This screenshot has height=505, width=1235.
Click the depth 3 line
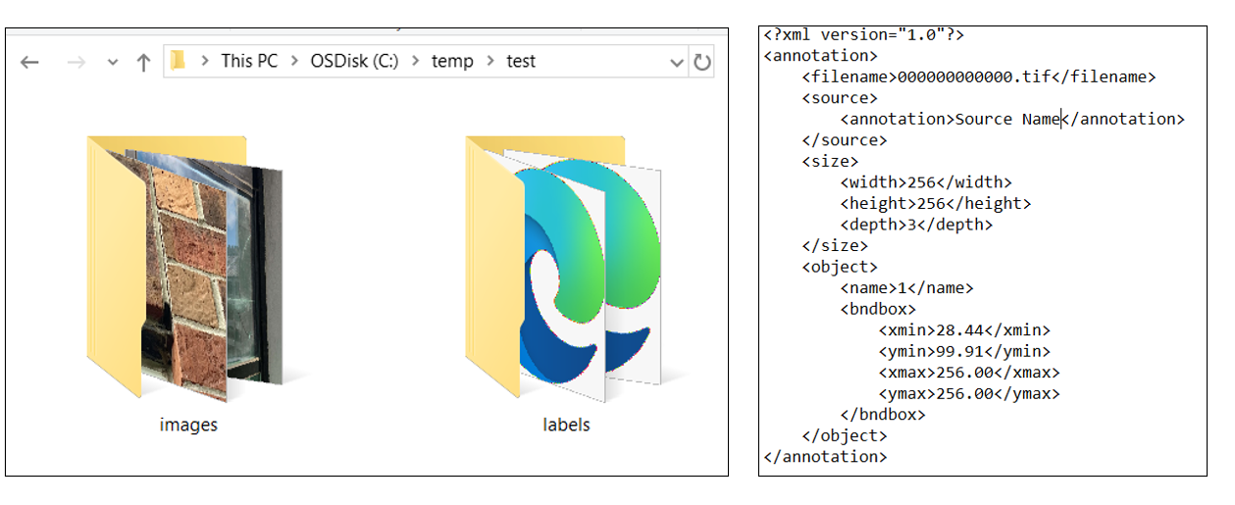(915, 225)
